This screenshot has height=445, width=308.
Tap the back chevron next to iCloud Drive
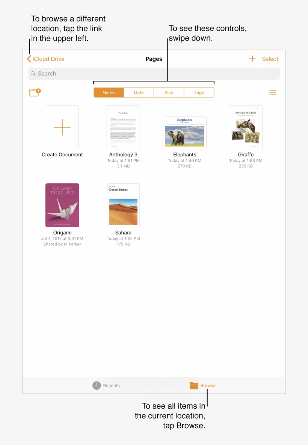(x=29, y=59)
